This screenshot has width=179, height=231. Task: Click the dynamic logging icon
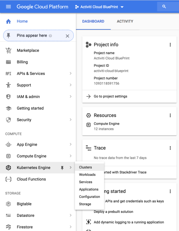tap(89, 222)
